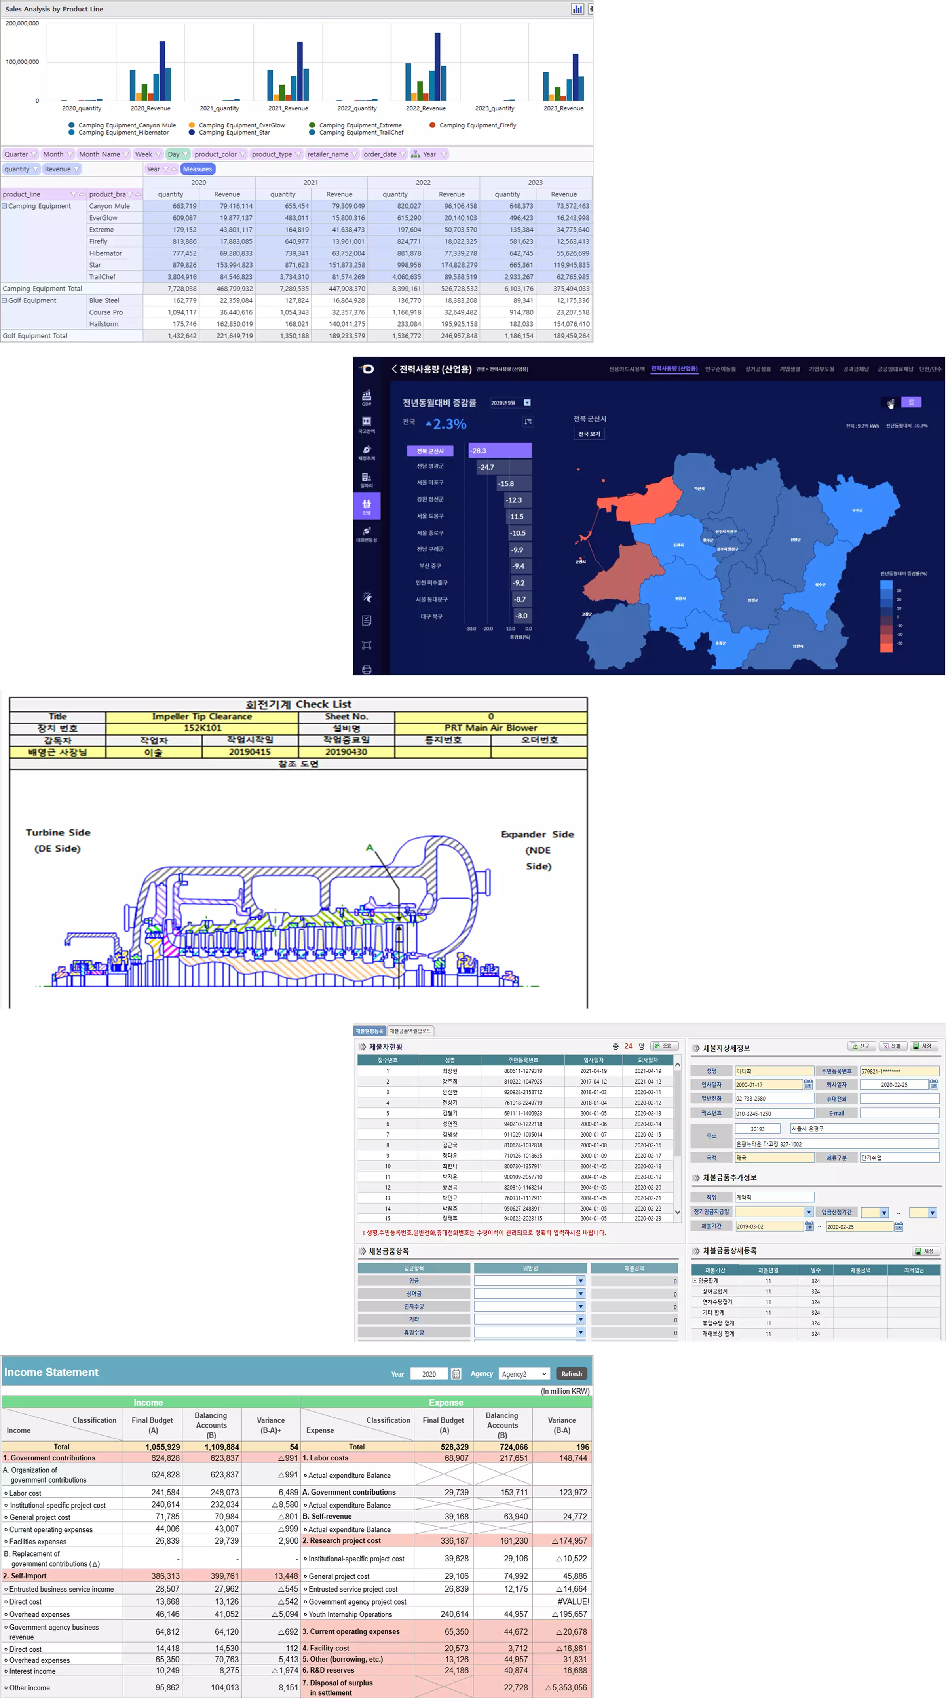The width and height of the screenshot is (946, 1698).
Task: Click hierarchy icon before Year field chip
Action: click(x=415, y=154)
